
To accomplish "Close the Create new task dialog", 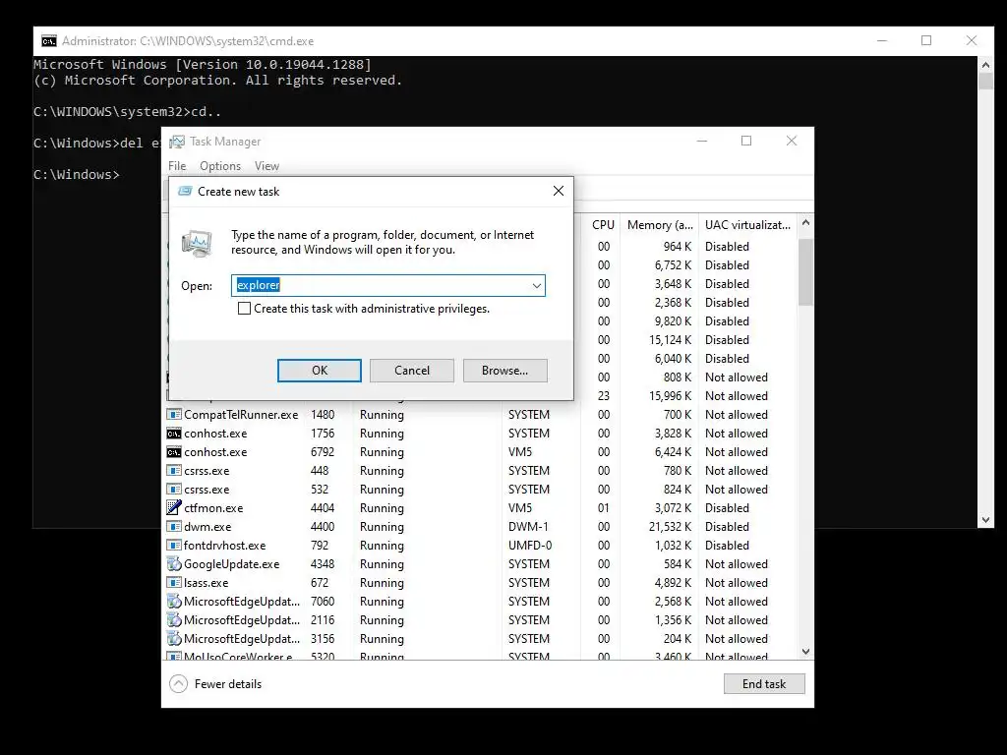I will click(x=559, y=191).
